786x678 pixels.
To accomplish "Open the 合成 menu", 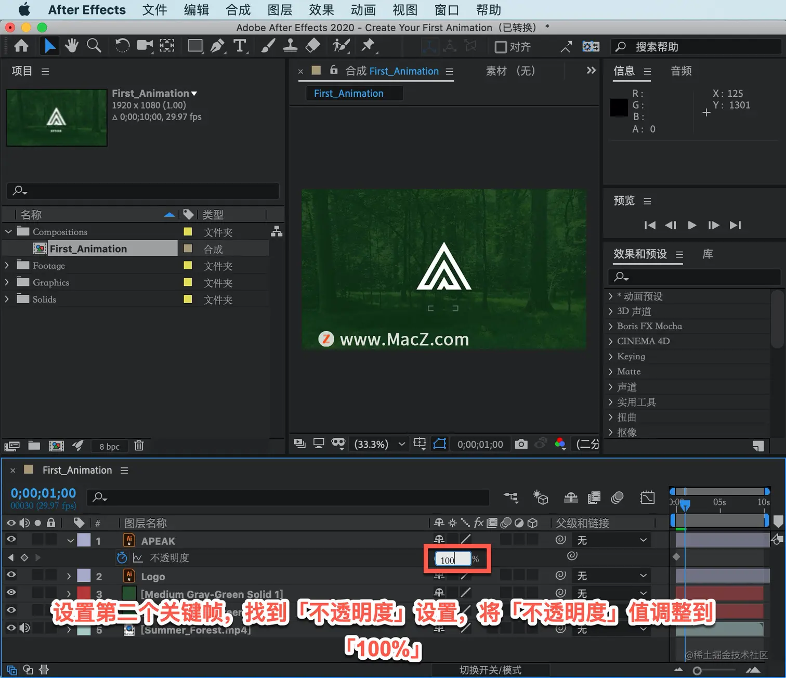I will [x=238, y=10].
